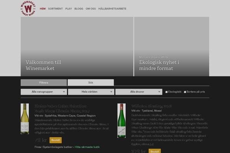Enable the Ekologiskt checkbox
230x153 pixels.
pyautogui.click(x=166, y=92)
